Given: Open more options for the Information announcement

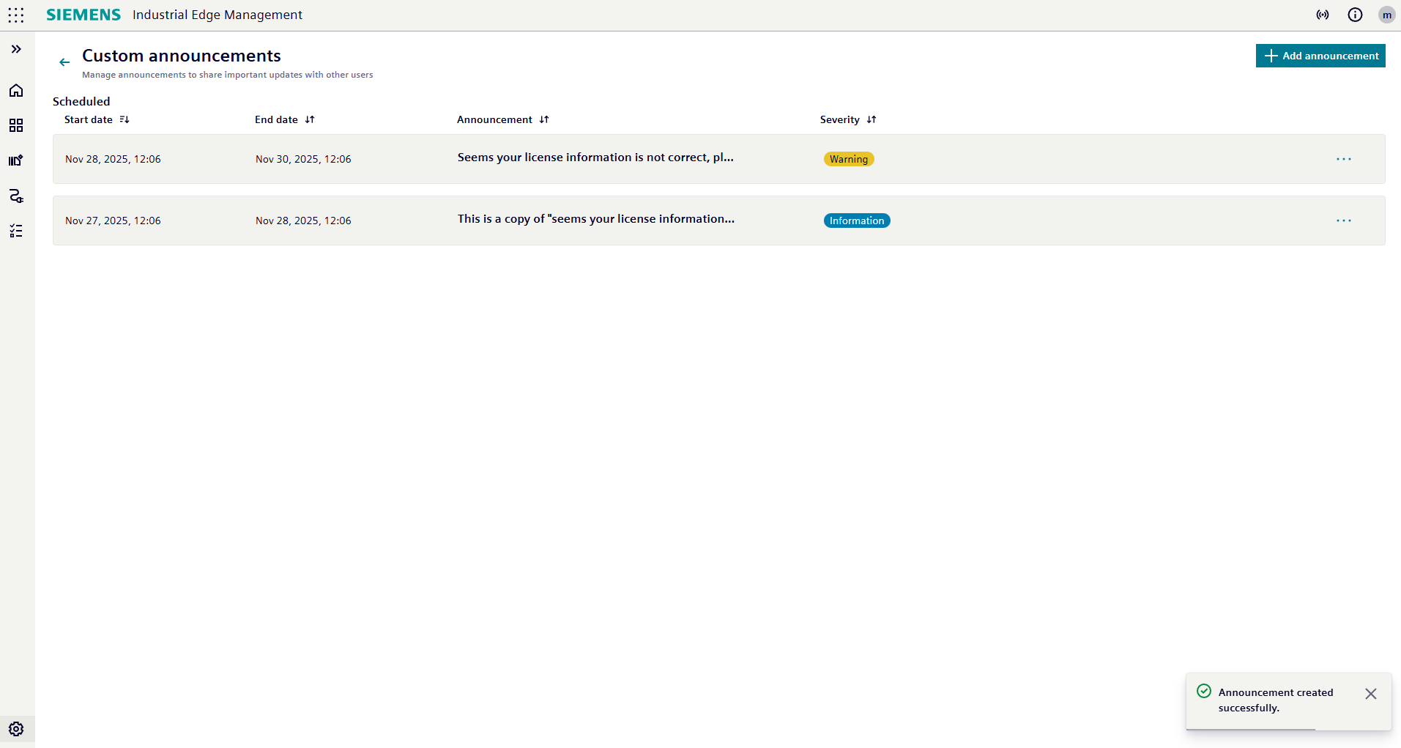Looking at the screenshot, I should tap(1343, 221).
